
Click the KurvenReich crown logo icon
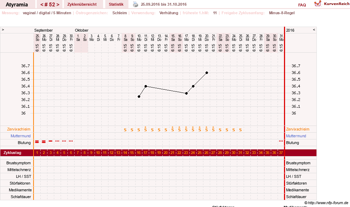point(318,3)
